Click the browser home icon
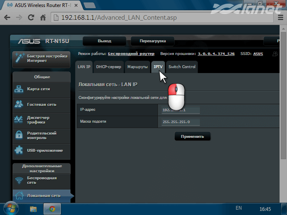This screenshot has height=215, width=287. point(43,18)
